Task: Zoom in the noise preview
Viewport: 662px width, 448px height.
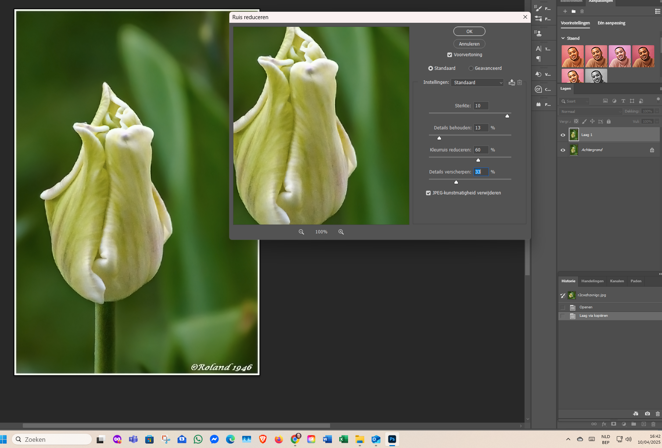Action: (x=341, y=232)
